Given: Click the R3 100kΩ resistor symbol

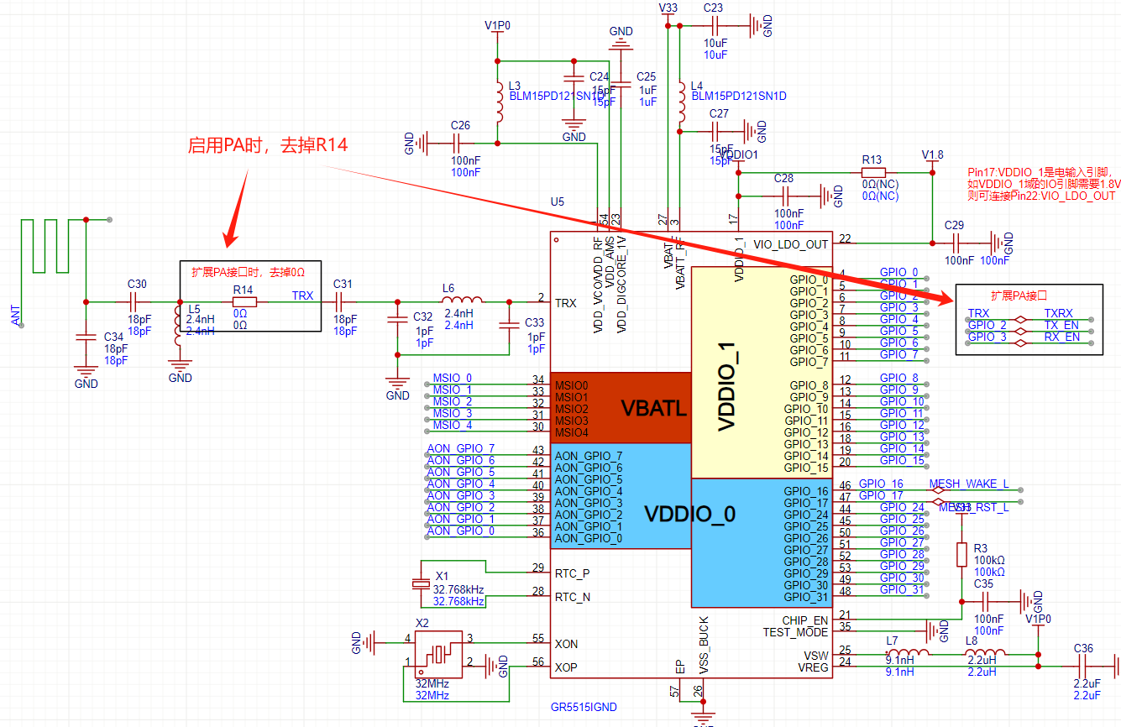Looking at the screenshot, I should 961,554.
